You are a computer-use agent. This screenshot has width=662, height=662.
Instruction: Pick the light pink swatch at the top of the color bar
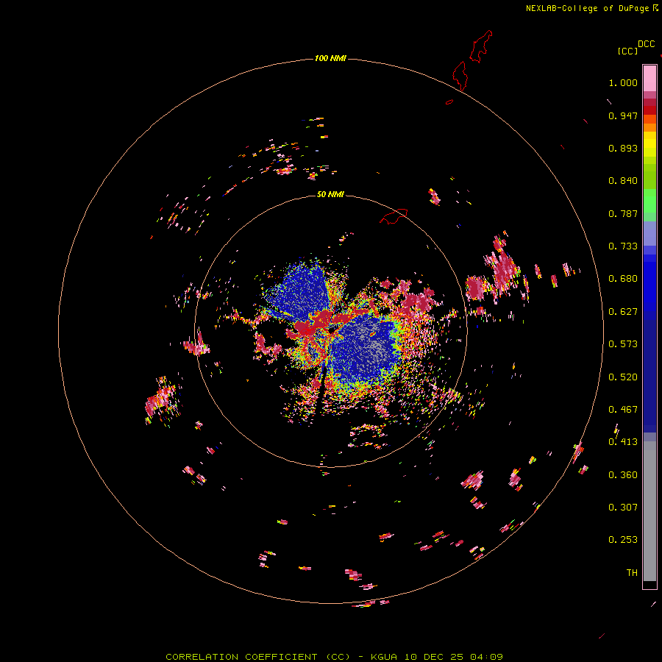[x=649, y=78]
